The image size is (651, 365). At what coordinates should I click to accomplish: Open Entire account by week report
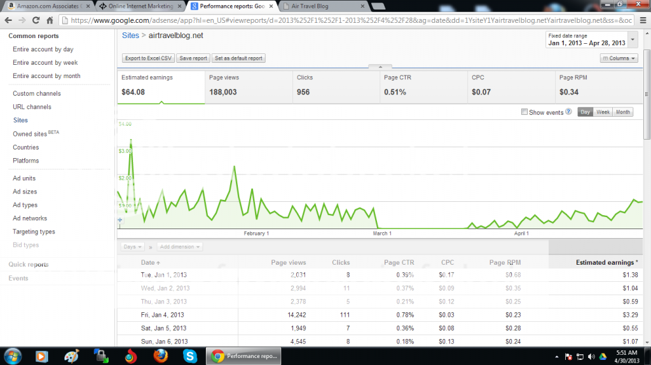[x=45, y=62]
